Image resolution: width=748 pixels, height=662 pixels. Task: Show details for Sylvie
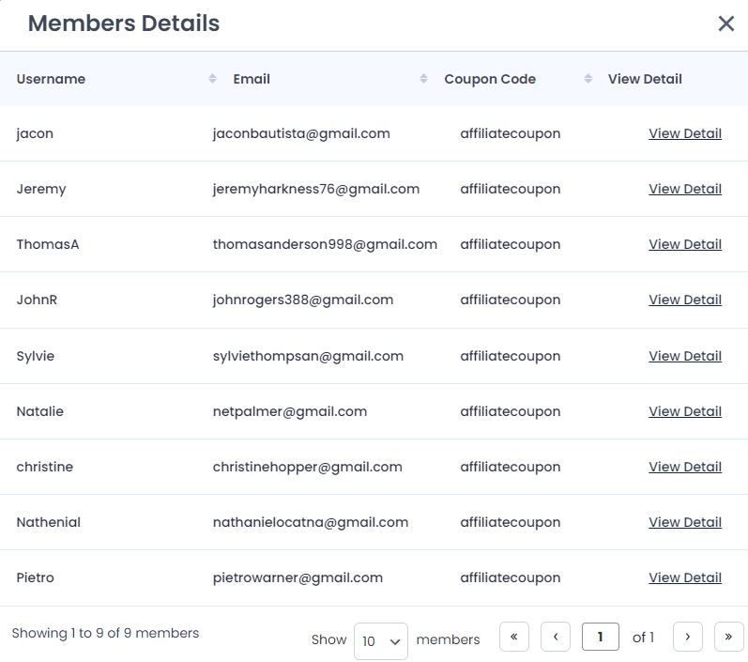coord(685,356)
